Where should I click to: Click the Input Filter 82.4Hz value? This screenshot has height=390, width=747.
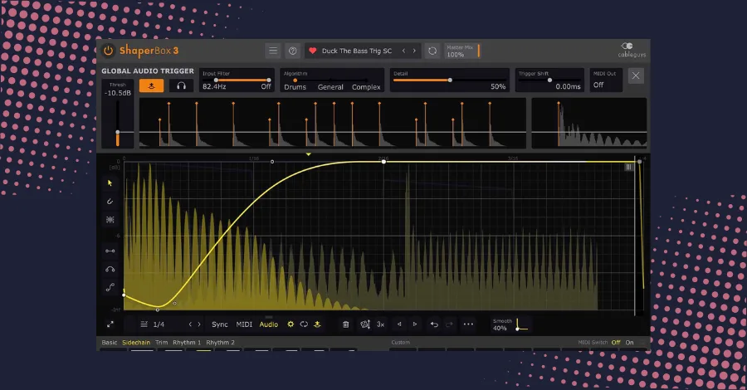pyautogui.click(x=214, y=86)
